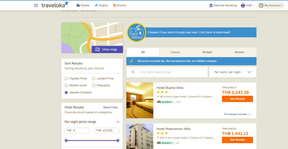Switch to the Ryokan tab
288x149 pixels.
click(239, 52)
